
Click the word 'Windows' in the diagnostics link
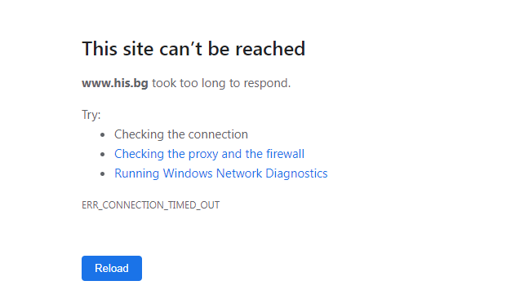tap(188, 173)
